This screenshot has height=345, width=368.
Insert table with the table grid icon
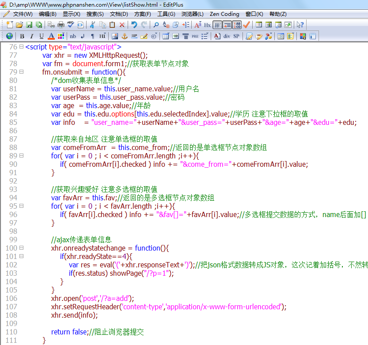(x=166, y=36)
